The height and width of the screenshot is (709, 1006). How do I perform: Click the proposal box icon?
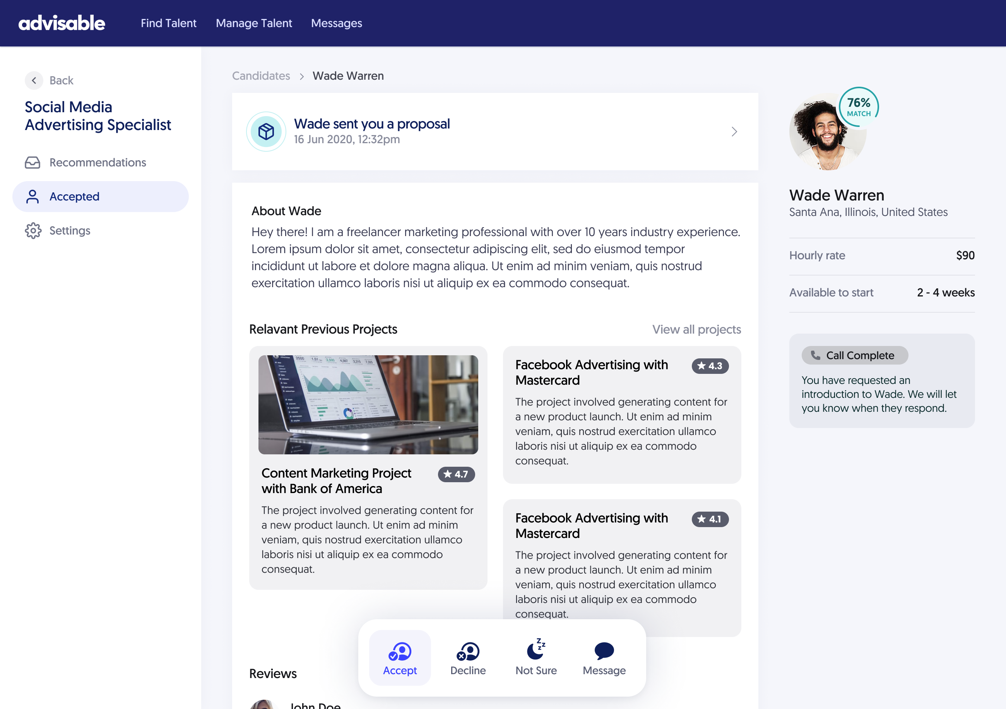point(266,132)
